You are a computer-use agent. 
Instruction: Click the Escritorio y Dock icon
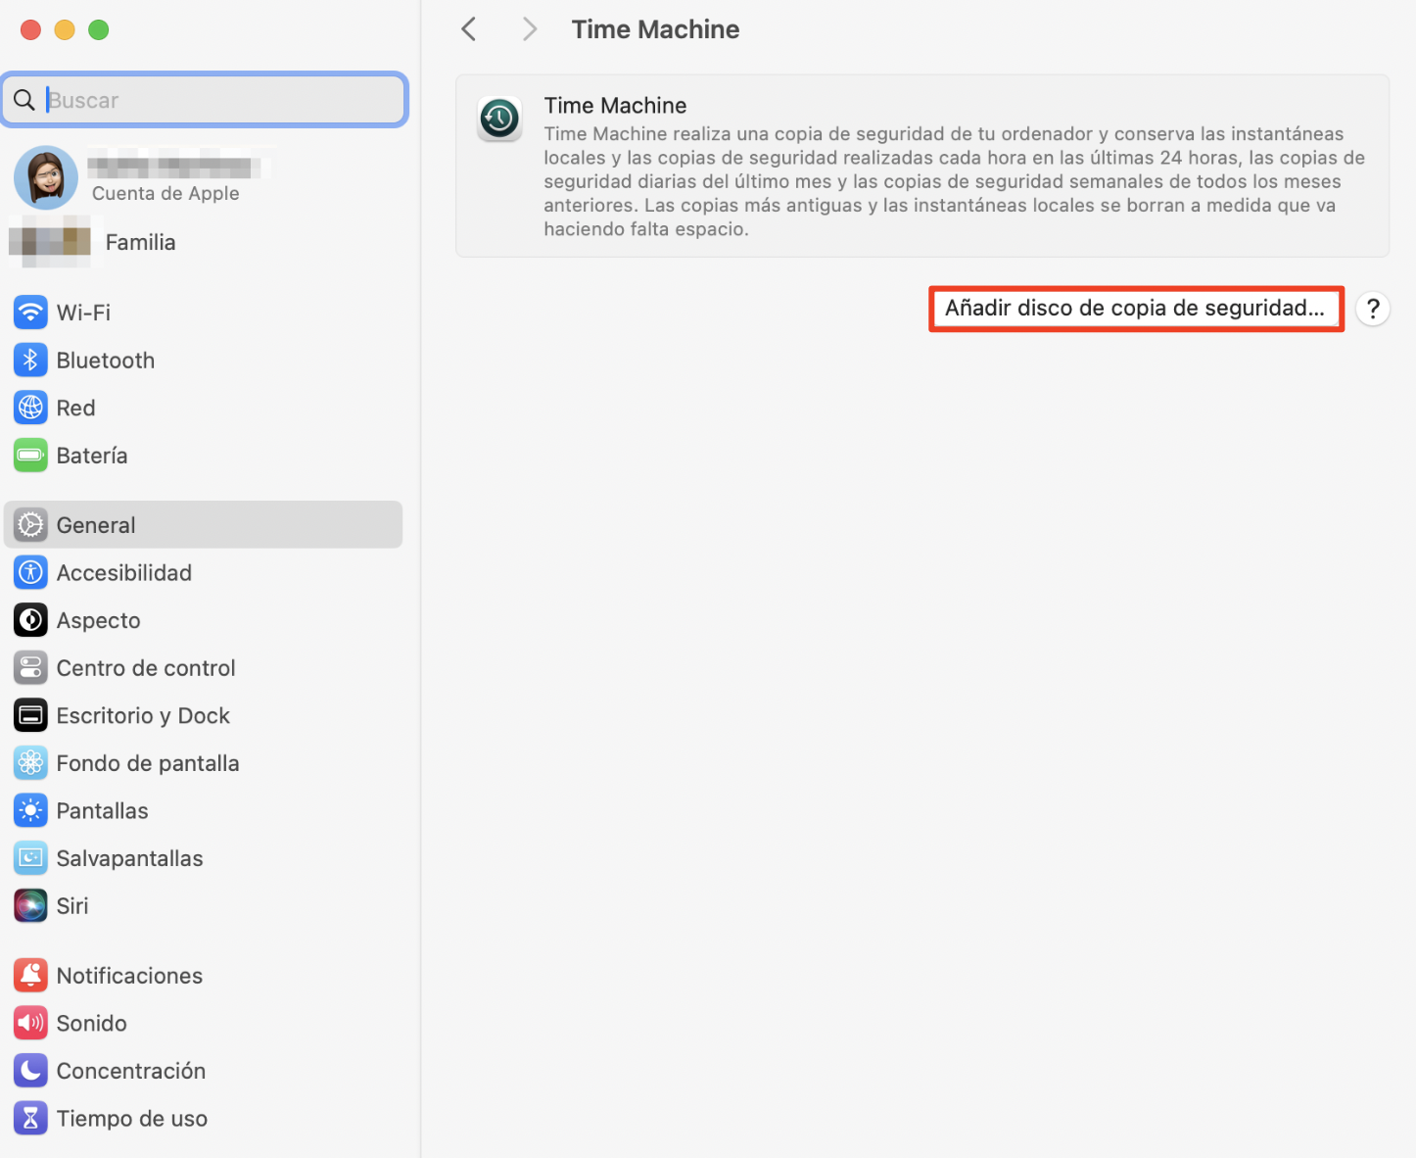click(x=30, y=715)
